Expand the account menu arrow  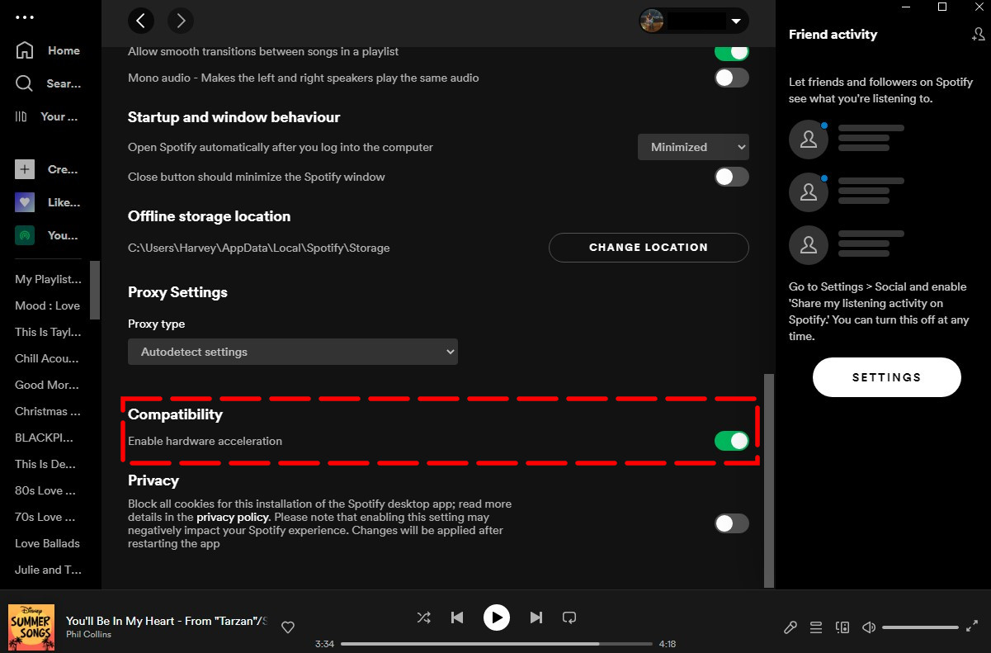[737, 20]
